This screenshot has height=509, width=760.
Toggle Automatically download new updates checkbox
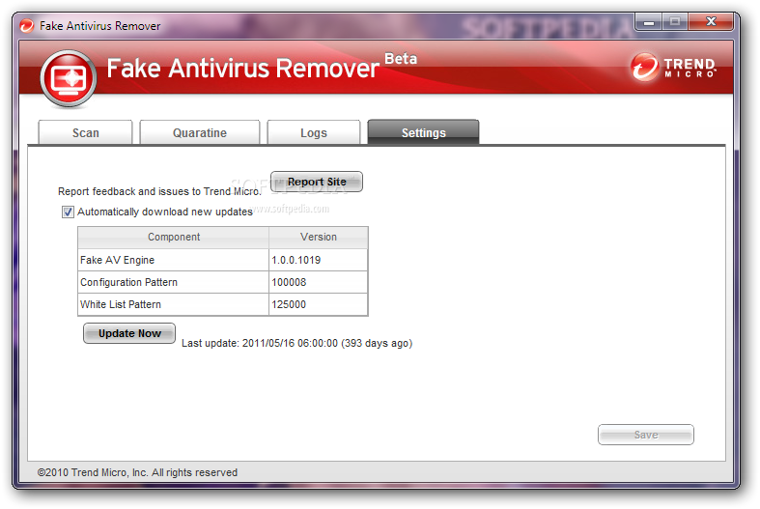[x=68, y=212]
